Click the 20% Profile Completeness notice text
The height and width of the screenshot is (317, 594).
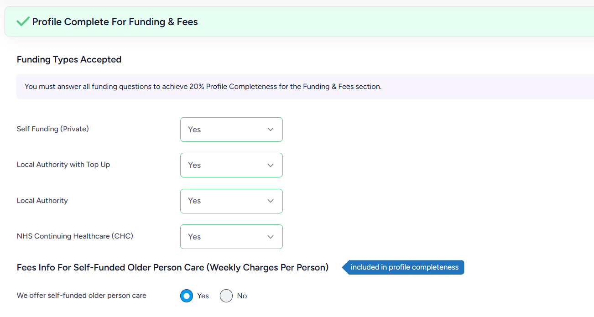pos(203,86)
